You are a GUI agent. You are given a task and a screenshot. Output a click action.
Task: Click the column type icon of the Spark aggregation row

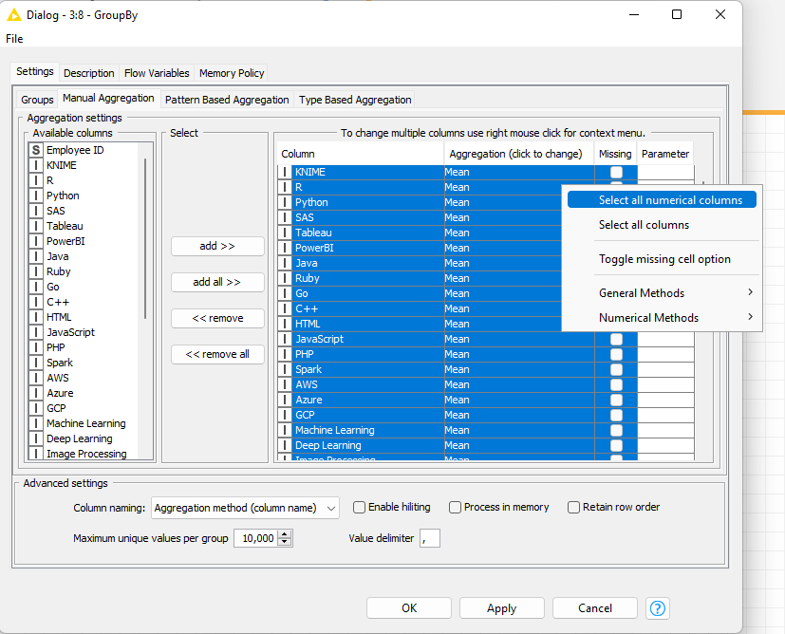coord(285,369)
